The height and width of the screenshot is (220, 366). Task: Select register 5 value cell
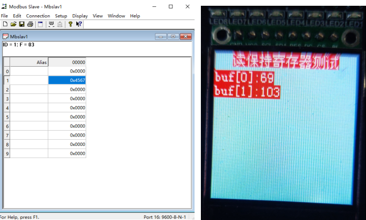click(67, 117)
